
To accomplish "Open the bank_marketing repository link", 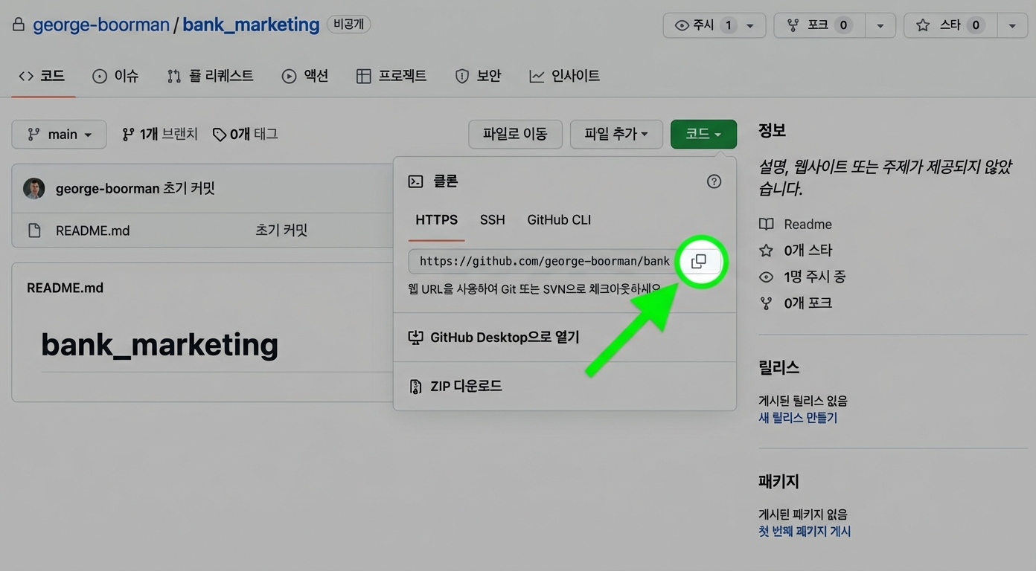I will click(x=251, y=25).
